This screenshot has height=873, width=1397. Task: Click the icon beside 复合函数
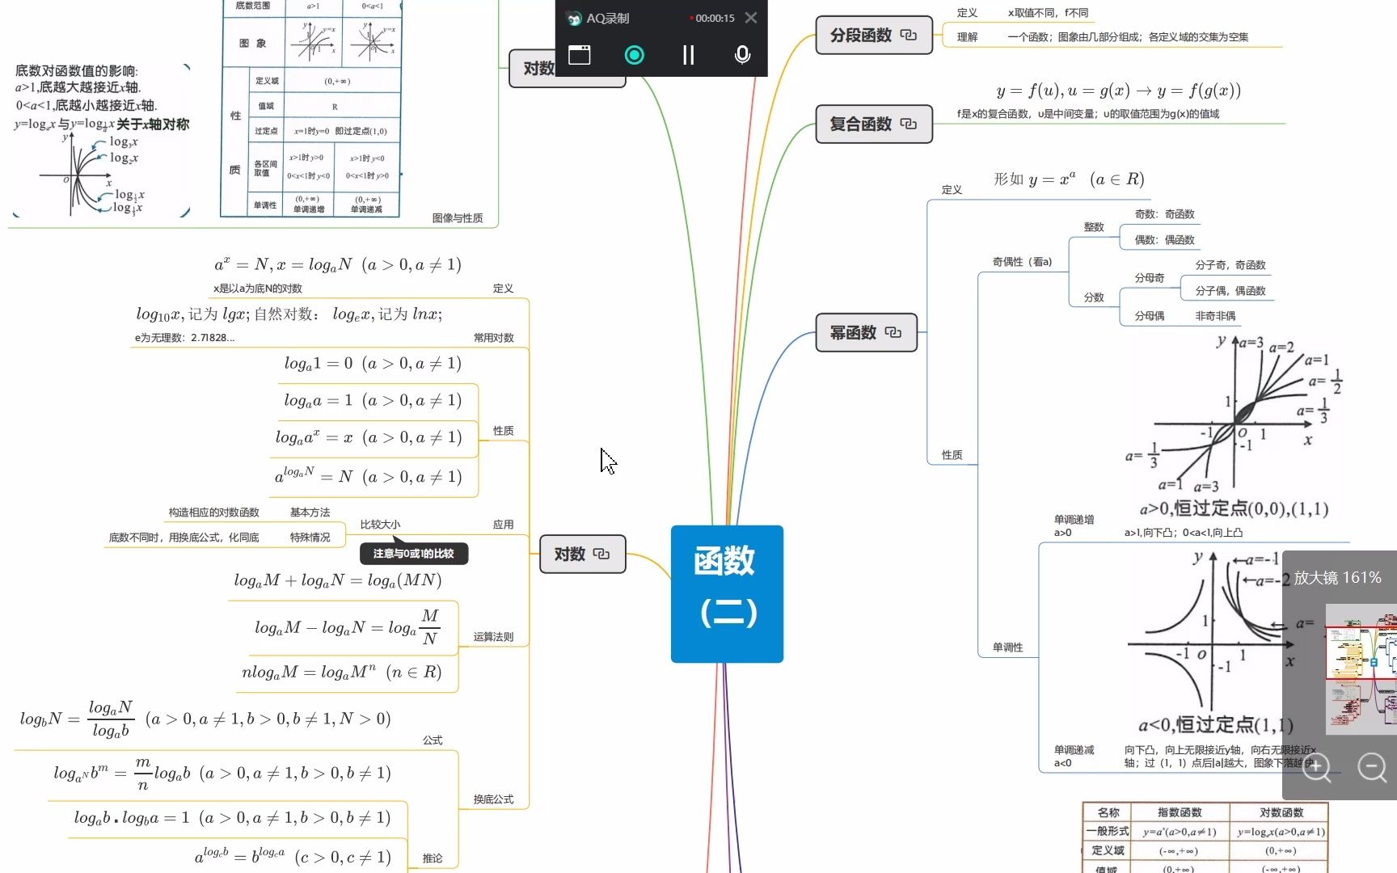coord(909,124)
